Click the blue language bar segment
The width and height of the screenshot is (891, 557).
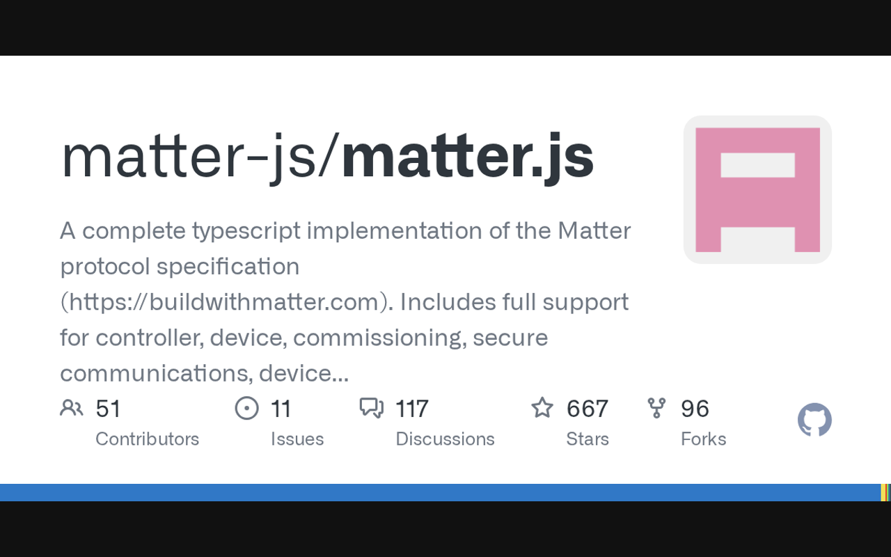point(439,492)
